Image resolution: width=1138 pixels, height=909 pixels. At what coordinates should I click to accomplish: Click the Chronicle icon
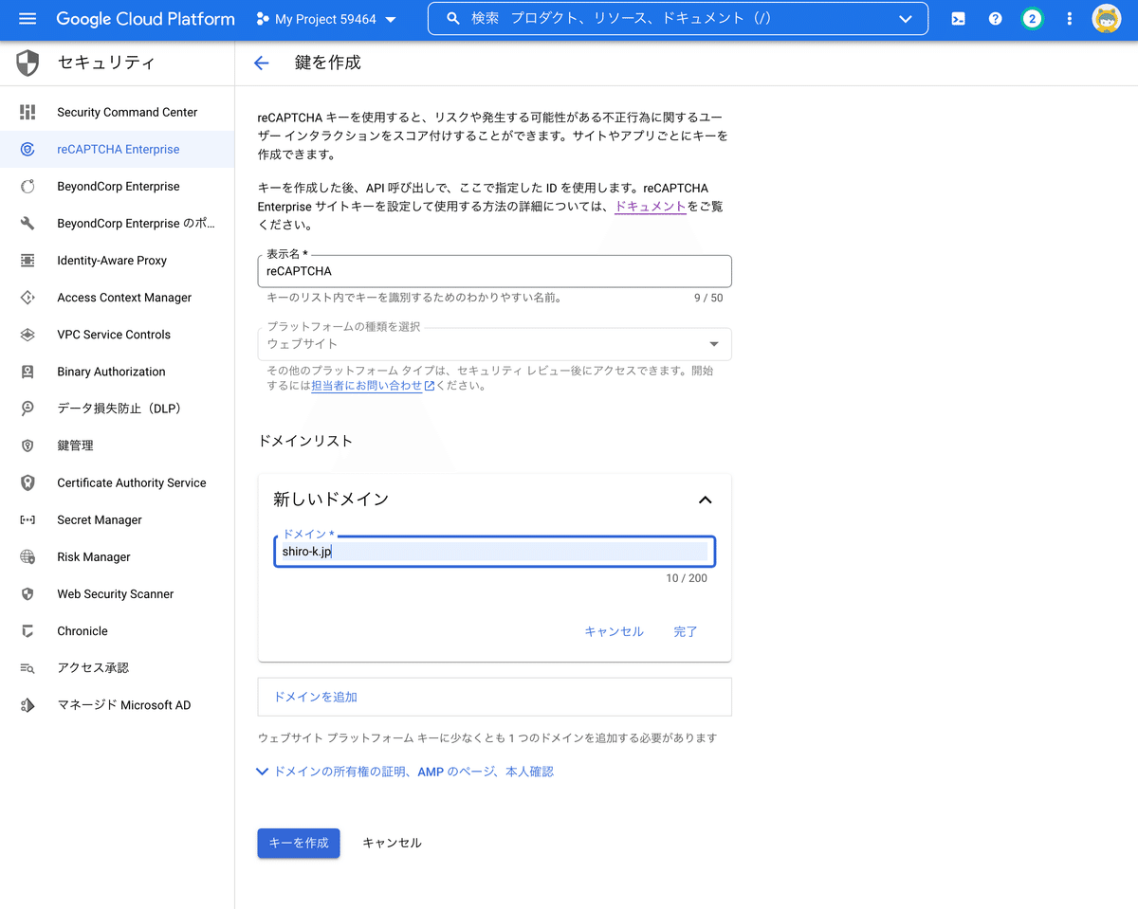pos(28,631)
